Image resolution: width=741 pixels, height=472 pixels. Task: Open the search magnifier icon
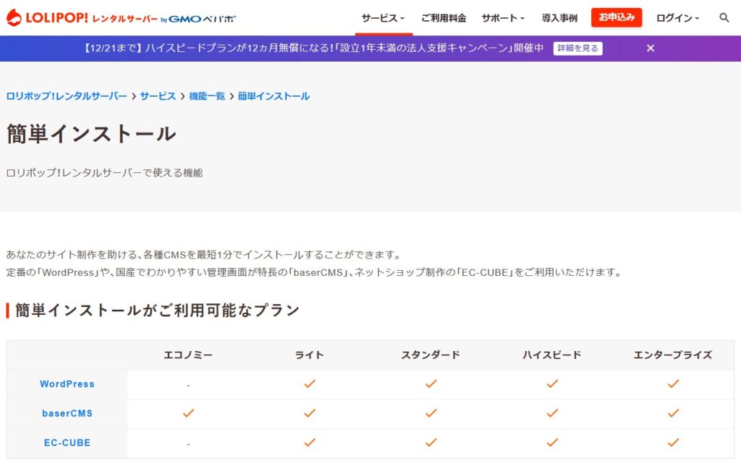click(x=724, y=18)
